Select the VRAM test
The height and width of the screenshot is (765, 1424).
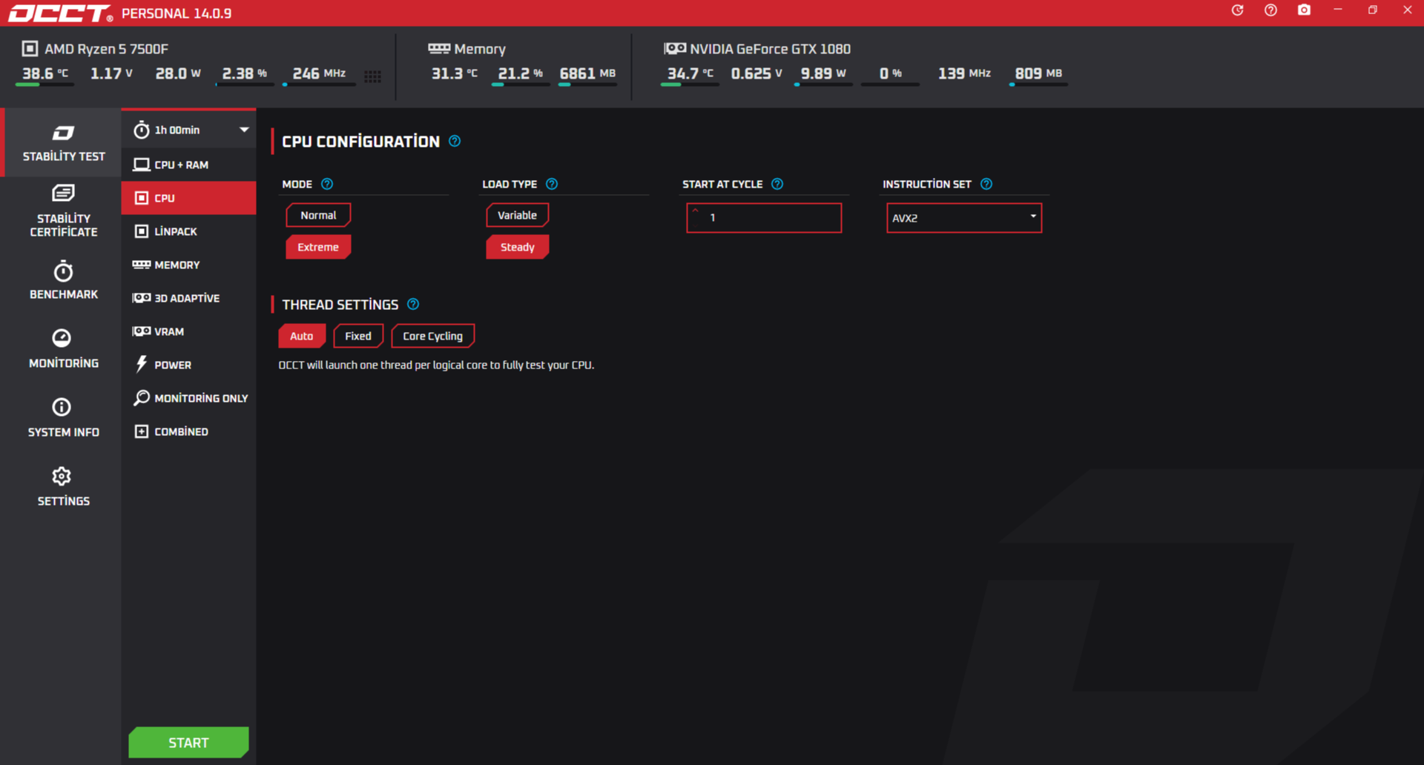coord(188,331)
